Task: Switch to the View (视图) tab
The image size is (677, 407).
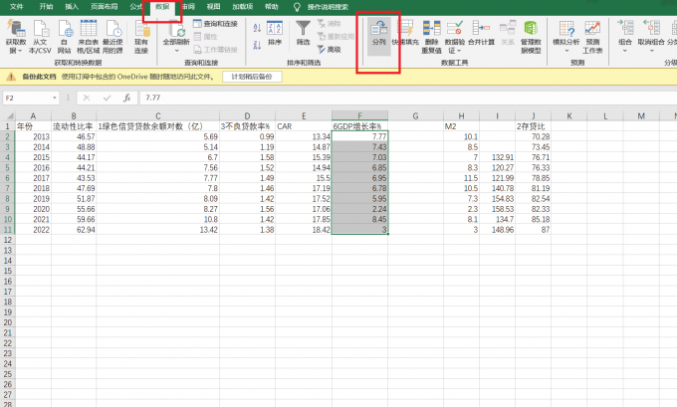Action: [213, 7]
